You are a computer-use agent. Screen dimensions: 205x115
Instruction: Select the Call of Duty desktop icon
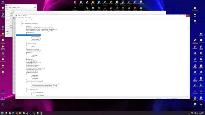(x=105, y=9)
